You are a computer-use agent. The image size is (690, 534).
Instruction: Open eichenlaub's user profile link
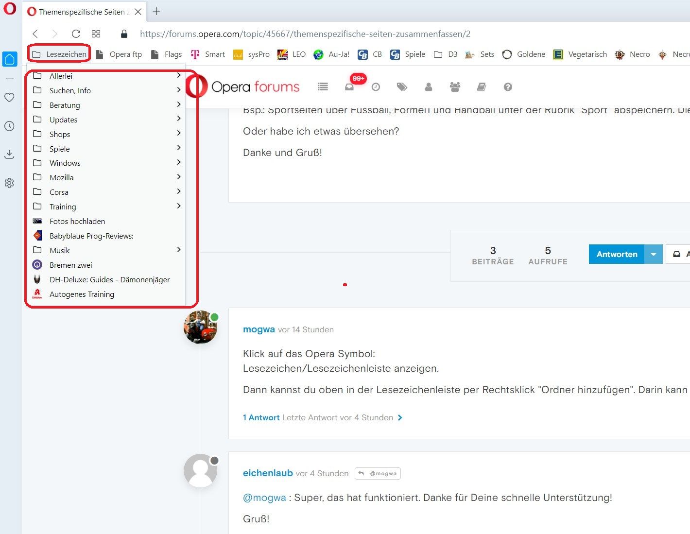click(268, 473)
